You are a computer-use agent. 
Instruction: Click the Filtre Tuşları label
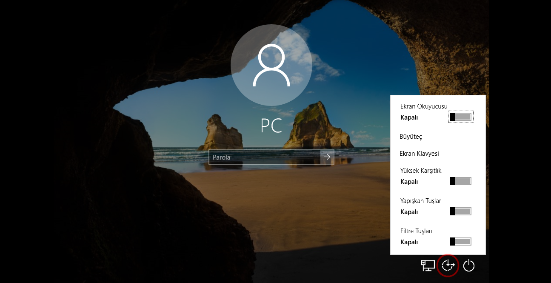coord(417,231)
